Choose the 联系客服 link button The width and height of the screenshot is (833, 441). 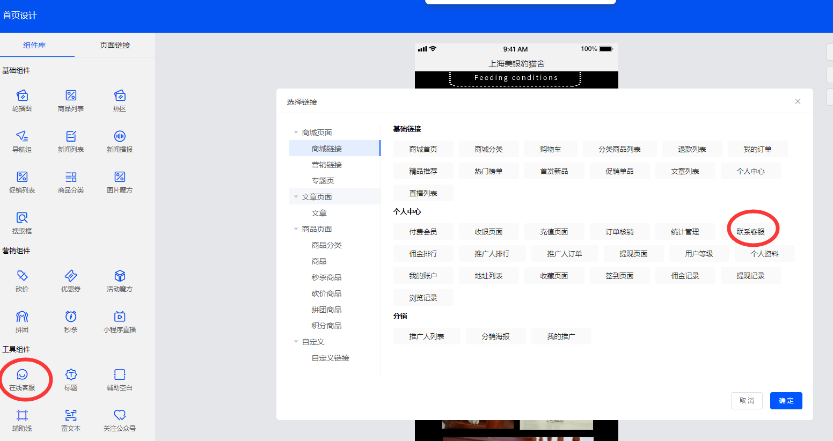750,232
